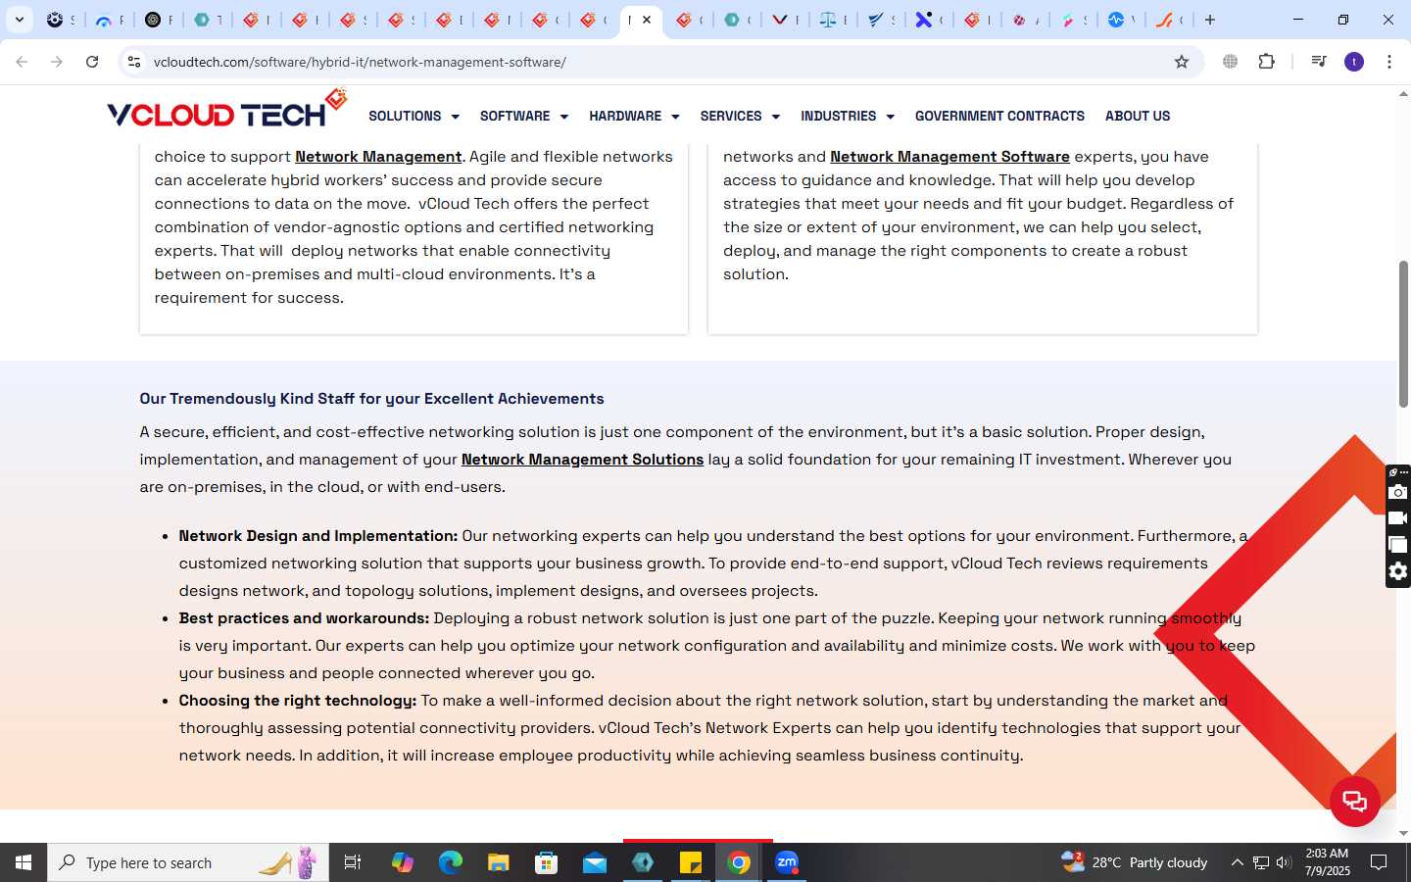Follow the Network Management Software link
1411x882 pixels.
949,157
